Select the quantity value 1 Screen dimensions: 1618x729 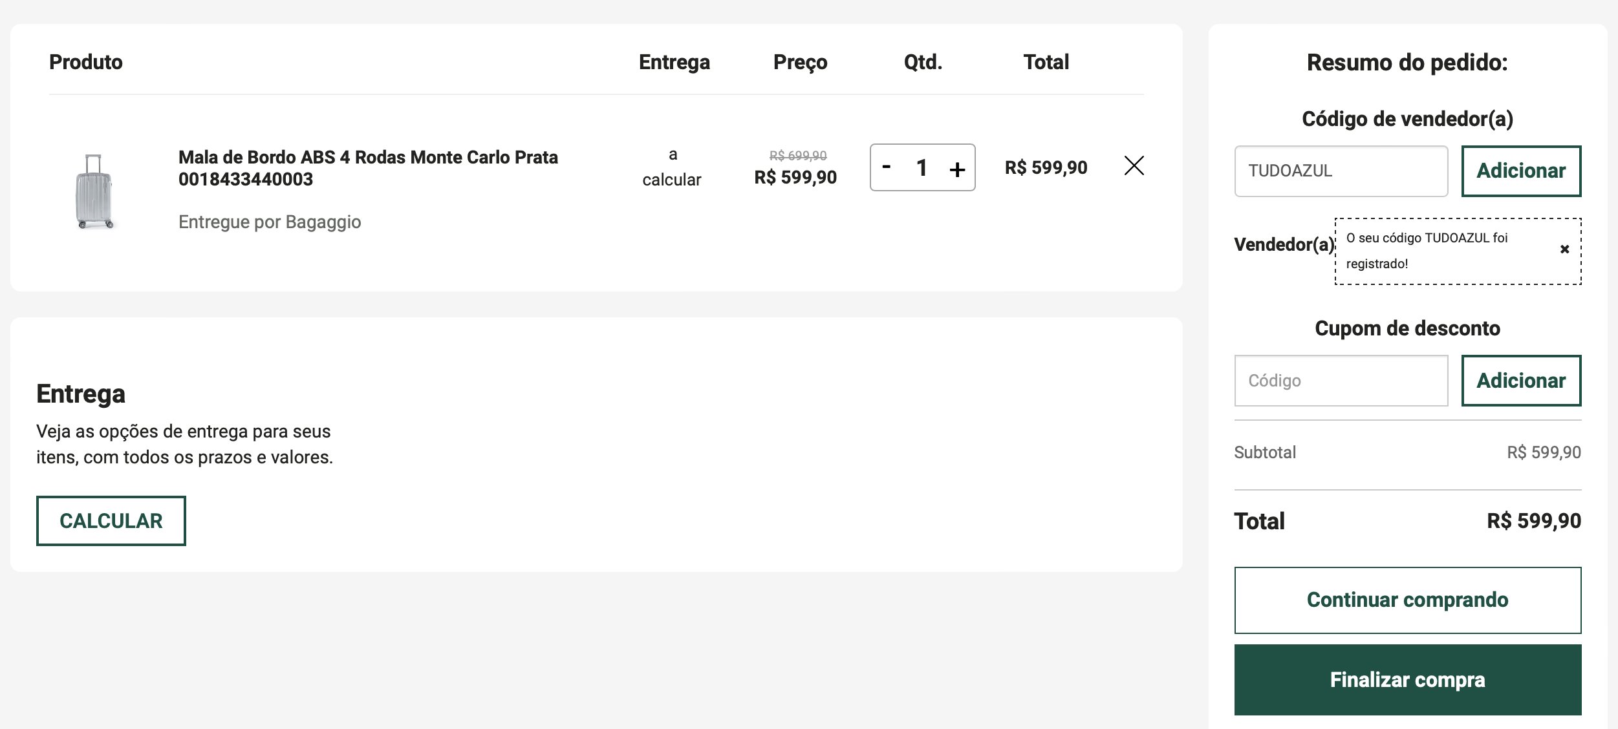tap(922, 167)
